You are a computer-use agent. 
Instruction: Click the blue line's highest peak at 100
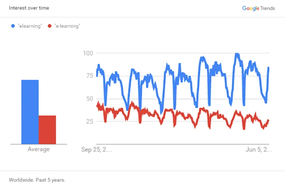point(236,54)
